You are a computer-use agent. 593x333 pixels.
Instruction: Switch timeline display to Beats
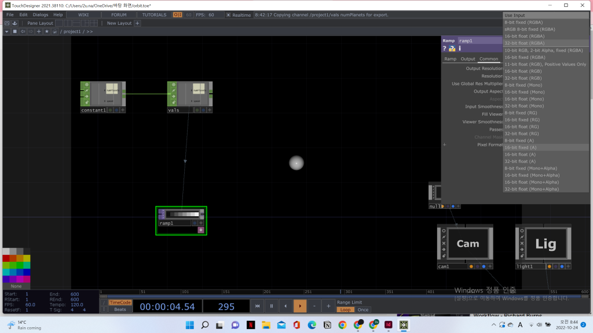pos(120,310)
